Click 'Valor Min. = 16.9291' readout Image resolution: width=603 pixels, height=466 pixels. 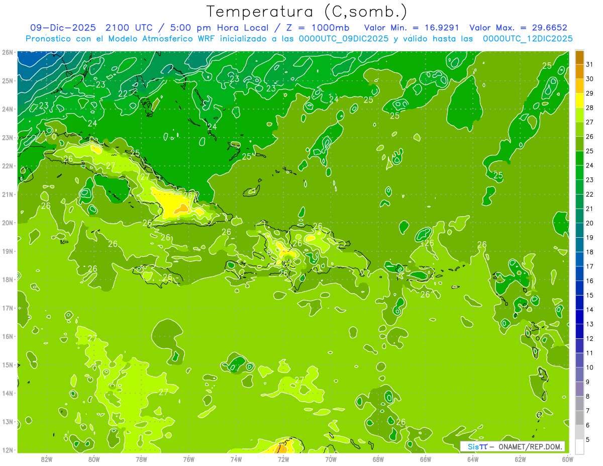click(413, 28)
